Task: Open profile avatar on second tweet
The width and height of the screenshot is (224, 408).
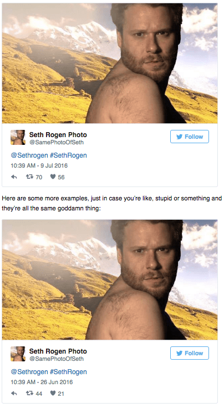Action: tap(18, 354)
